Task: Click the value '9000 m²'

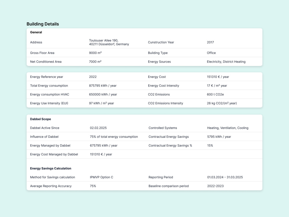Action: (x=95, y=53)
